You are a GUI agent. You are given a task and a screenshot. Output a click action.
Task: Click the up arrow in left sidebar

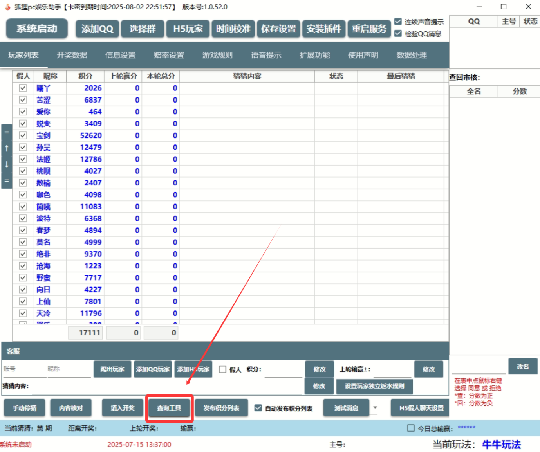click(x=7, y=148)
